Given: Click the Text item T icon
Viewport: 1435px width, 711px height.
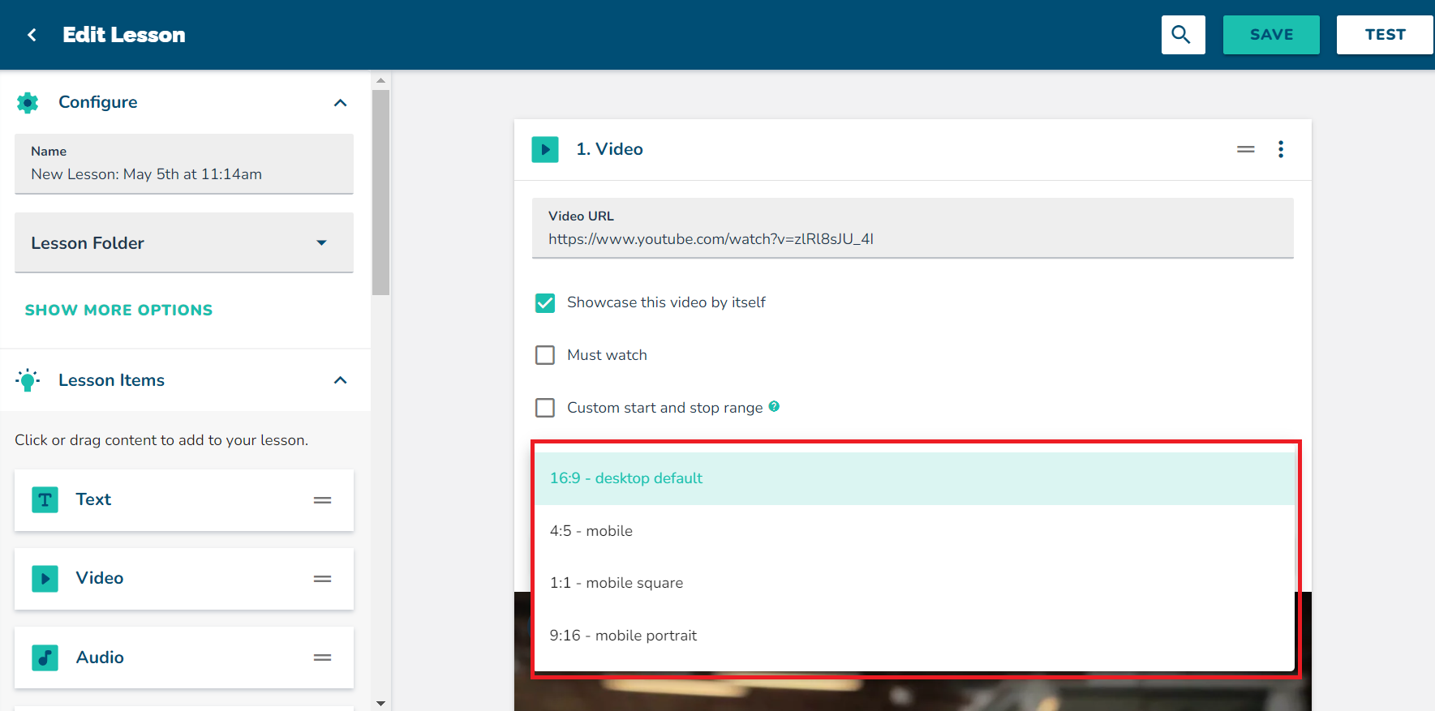Looking at the screenshot, I should click(x=45, y=500).
